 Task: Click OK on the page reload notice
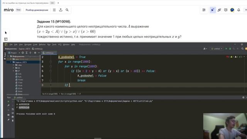[52, 3]
